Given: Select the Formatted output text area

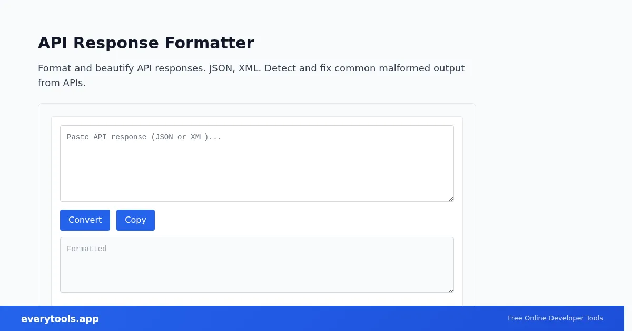Looking at the screenshot, I should (257, 265).
